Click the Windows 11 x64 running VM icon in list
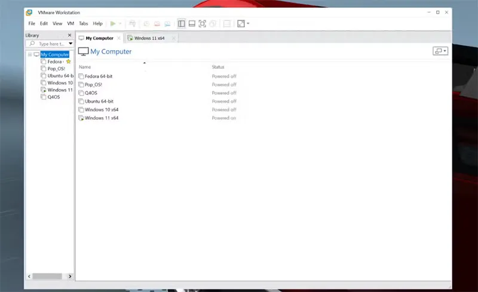Image resolution: width=478 pixels, height=292 pixels. [81, 118]
